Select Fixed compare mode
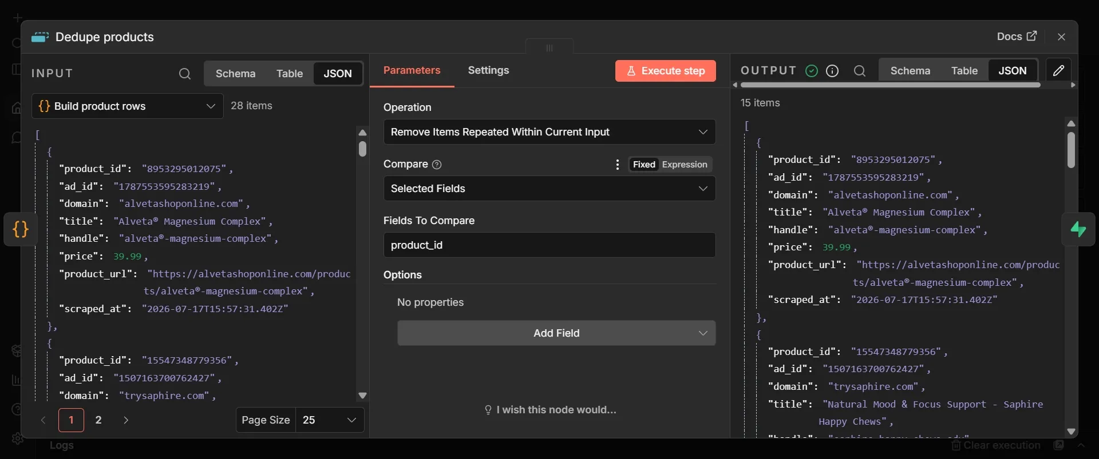Screen dimensions: 1099x459 point(644,165)
